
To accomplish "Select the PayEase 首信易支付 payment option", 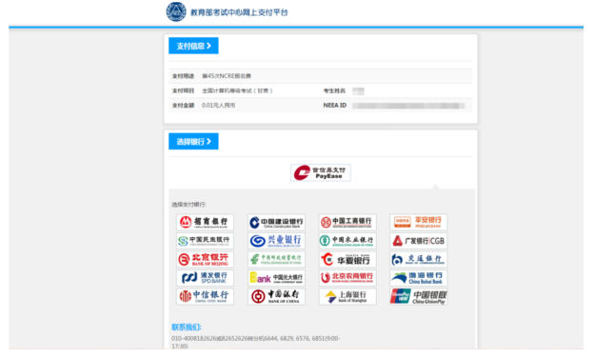I will (x=321, y=172).
